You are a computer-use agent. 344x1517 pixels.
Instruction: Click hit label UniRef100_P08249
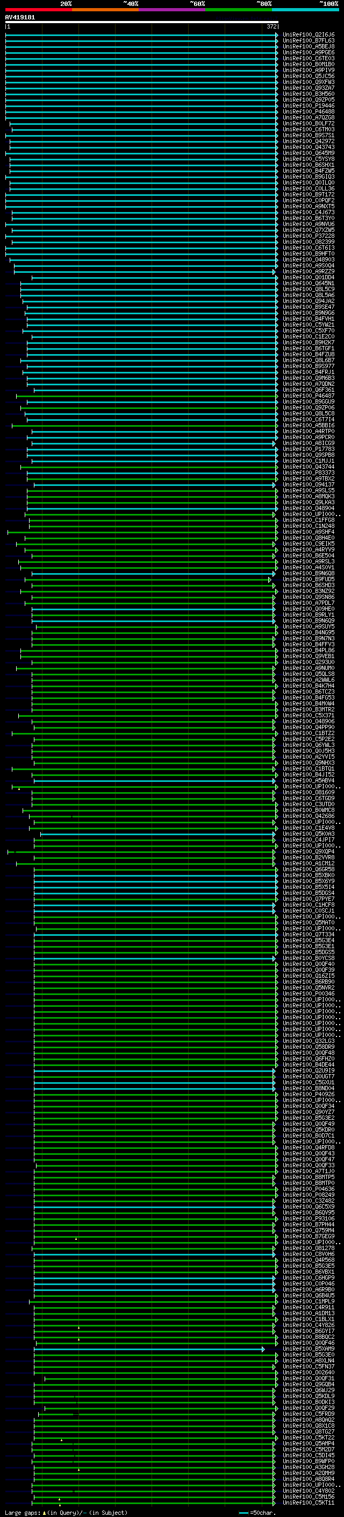[309, 1195]
